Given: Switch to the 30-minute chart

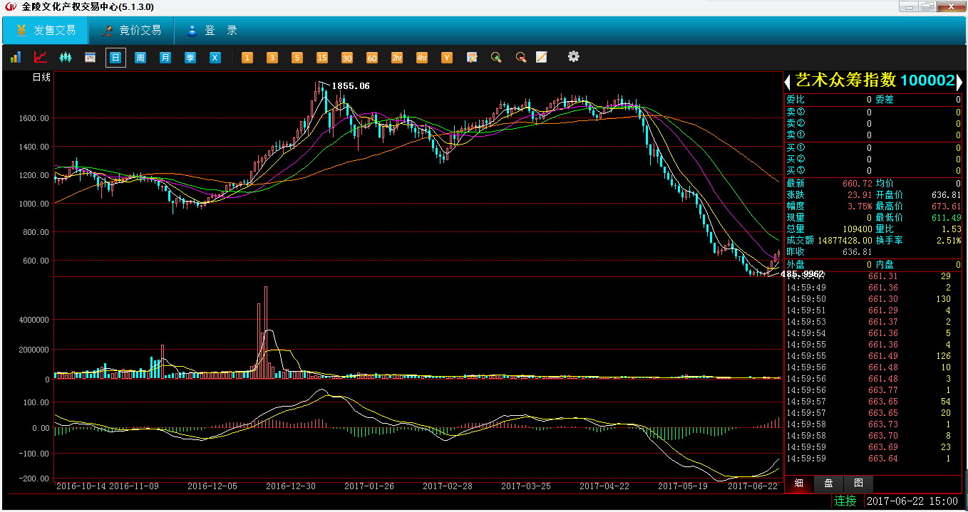Looking at the screenshot, I should [347, 58].
